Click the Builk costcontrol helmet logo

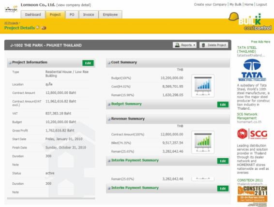(250, 21)
